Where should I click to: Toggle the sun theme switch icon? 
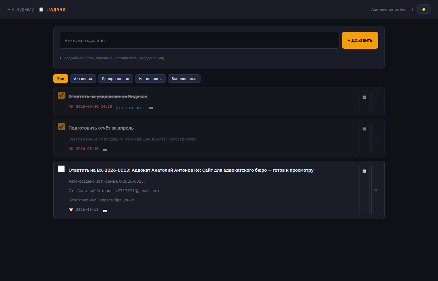[424, 9]
